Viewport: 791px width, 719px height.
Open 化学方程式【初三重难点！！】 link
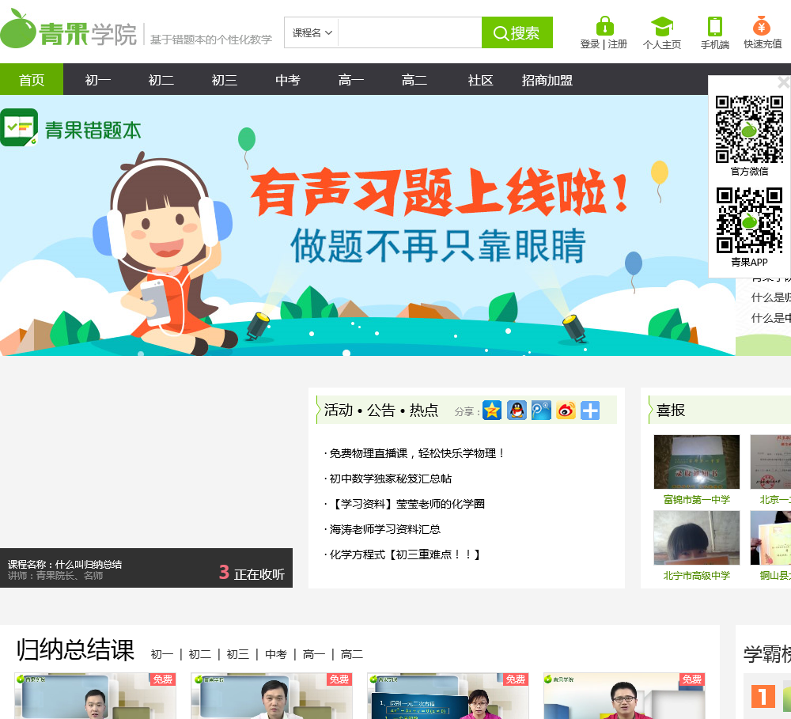pyautogui.click(x=404, y=554)
